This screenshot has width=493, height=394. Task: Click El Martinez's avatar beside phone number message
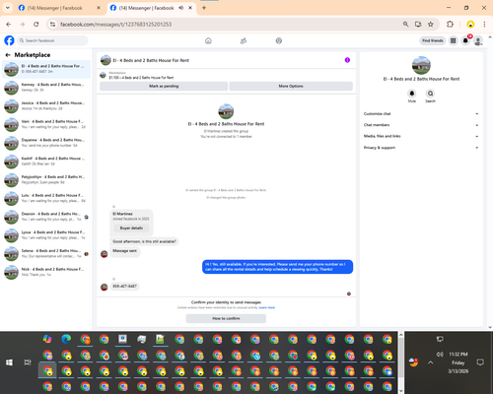105,287
